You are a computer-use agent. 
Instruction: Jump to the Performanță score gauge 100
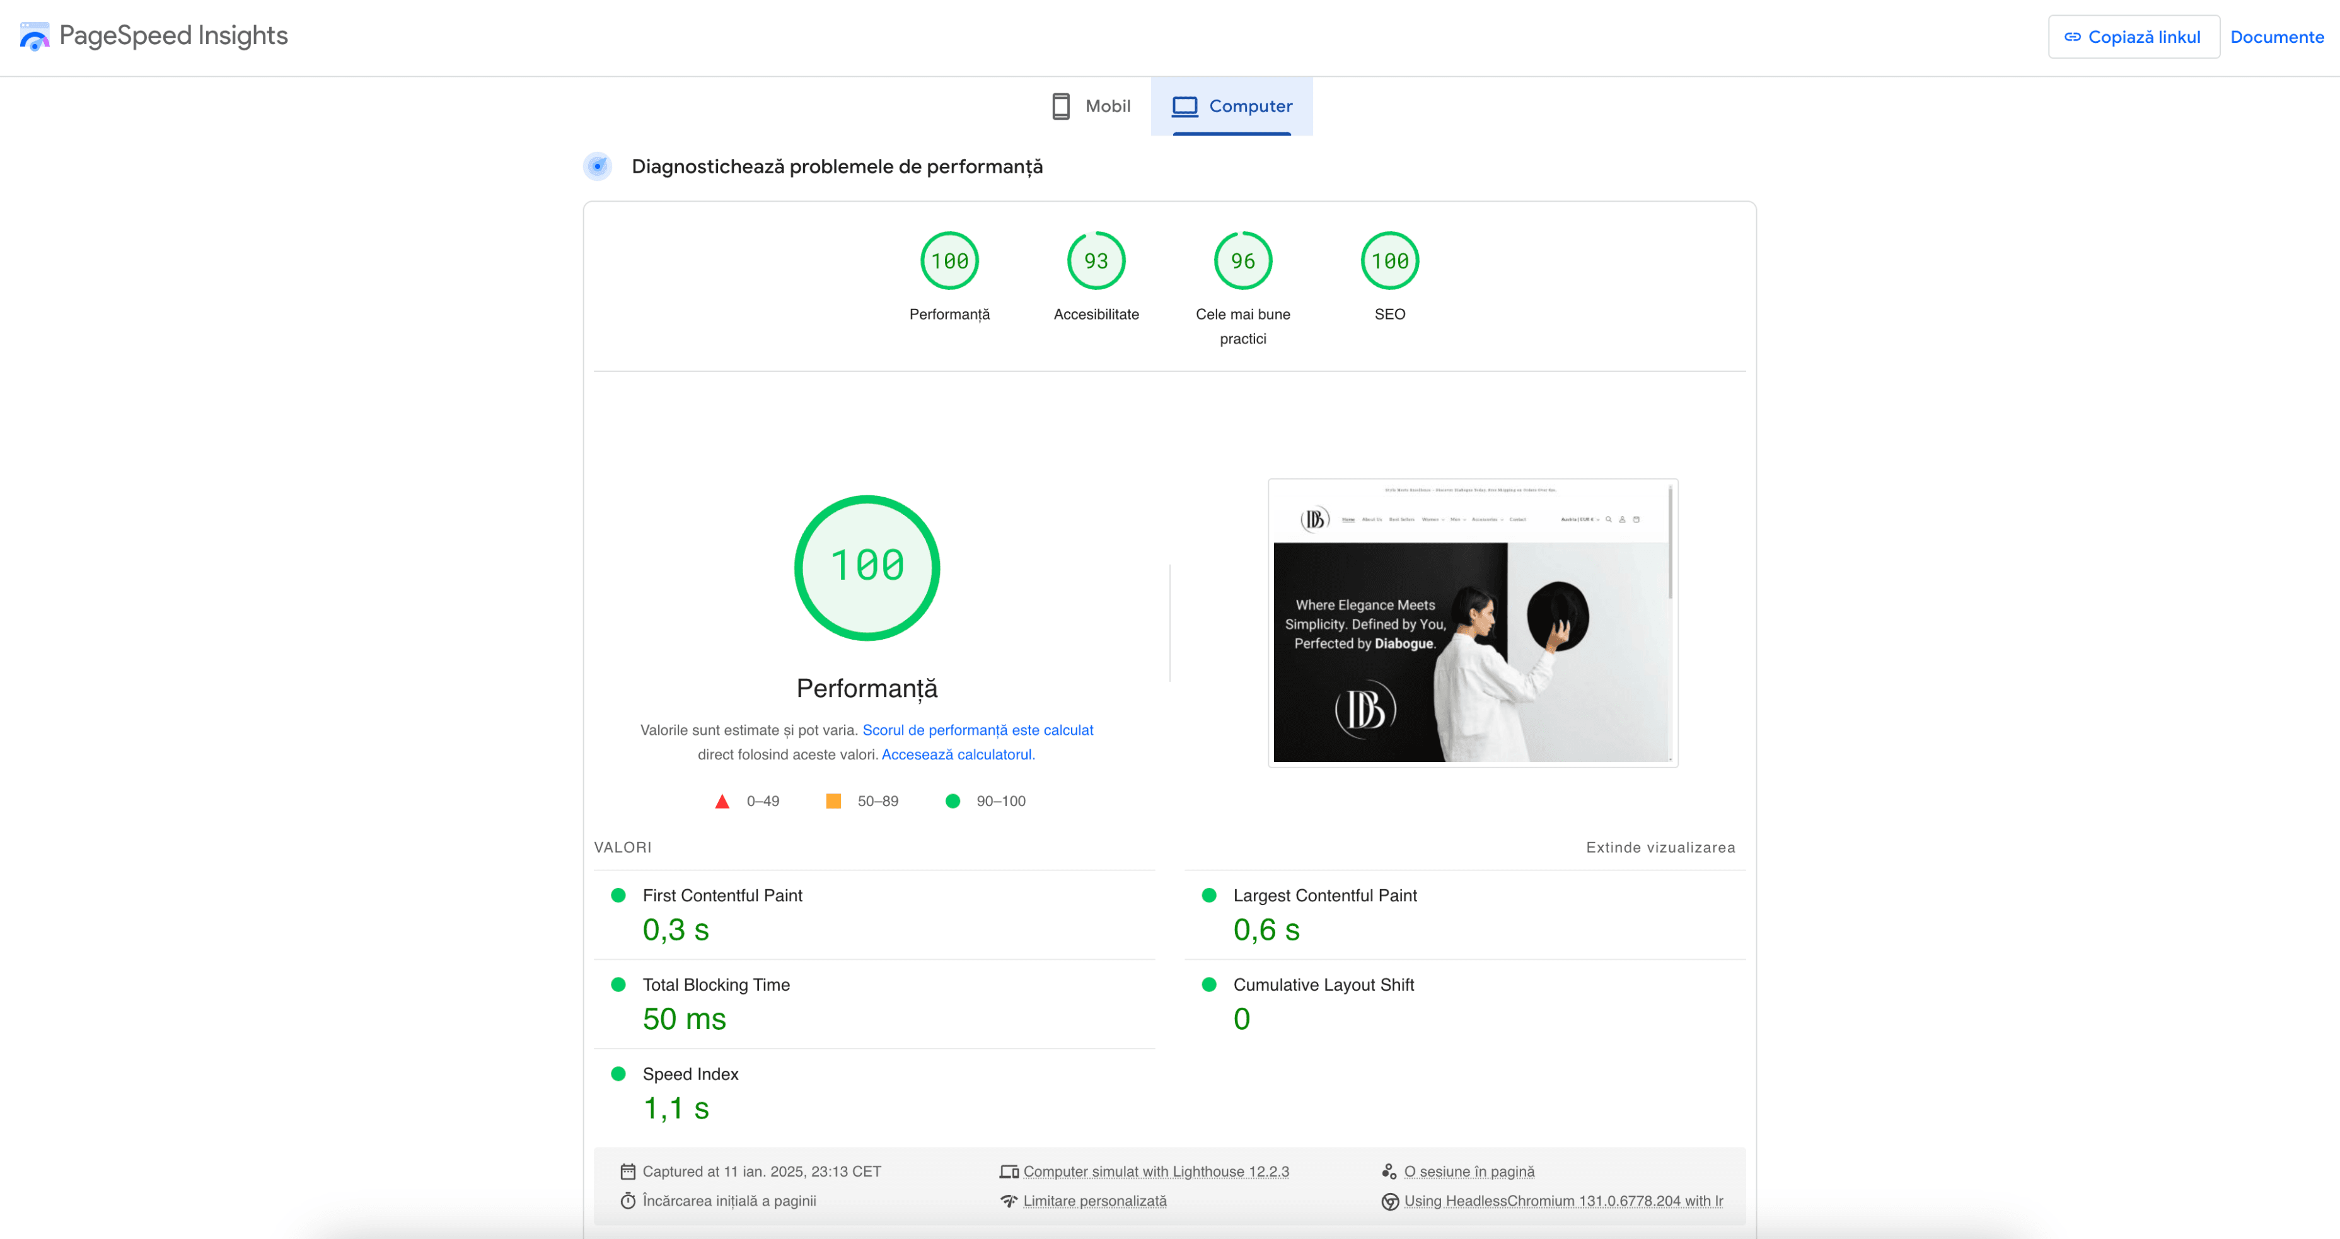coord(949,262)
